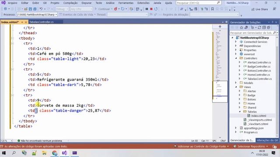Screen dimensions: 280x157
Task: Pause debugging with the pause icon
Action: [147, 9]
